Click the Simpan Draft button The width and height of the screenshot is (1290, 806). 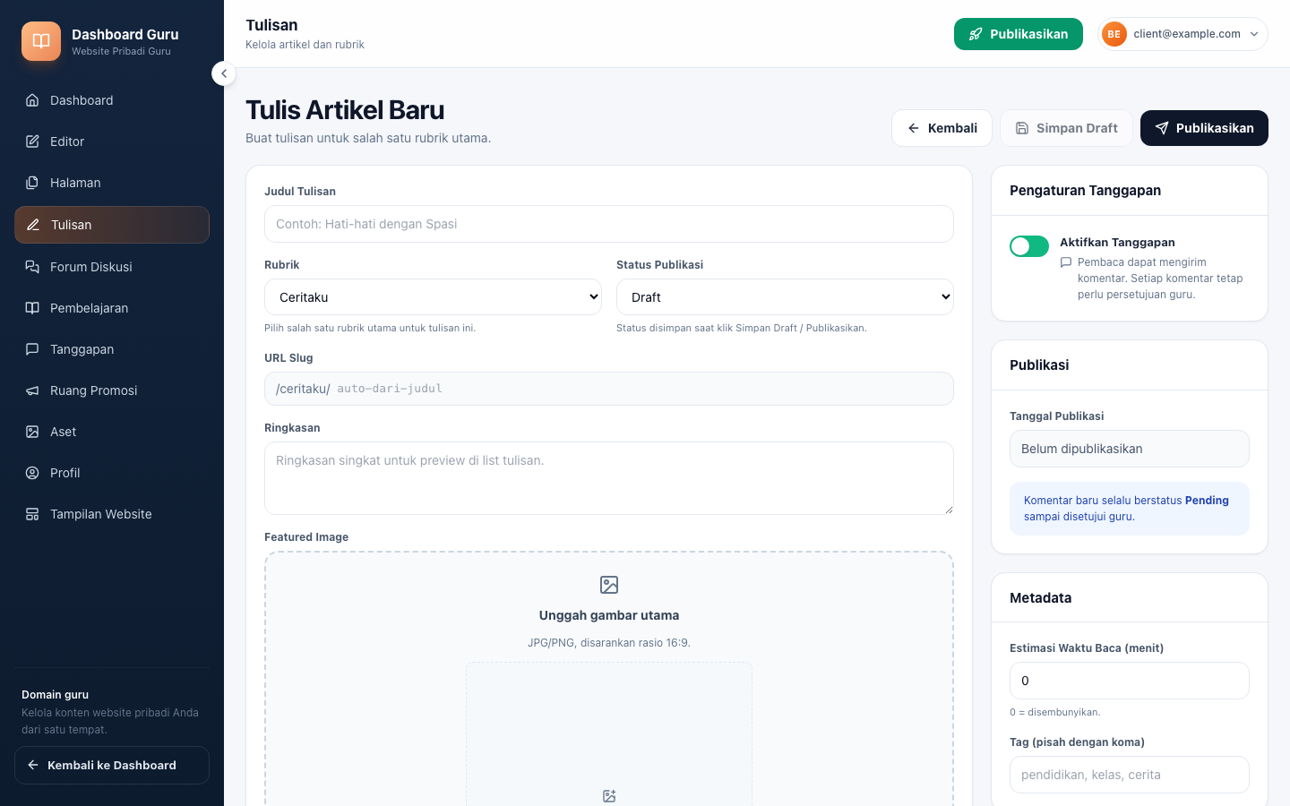[1066, 128]
